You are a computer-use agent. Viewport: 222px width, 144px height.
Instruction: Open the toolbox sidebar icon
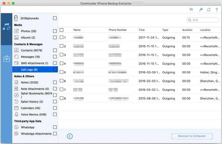click(x=7, y=59)
